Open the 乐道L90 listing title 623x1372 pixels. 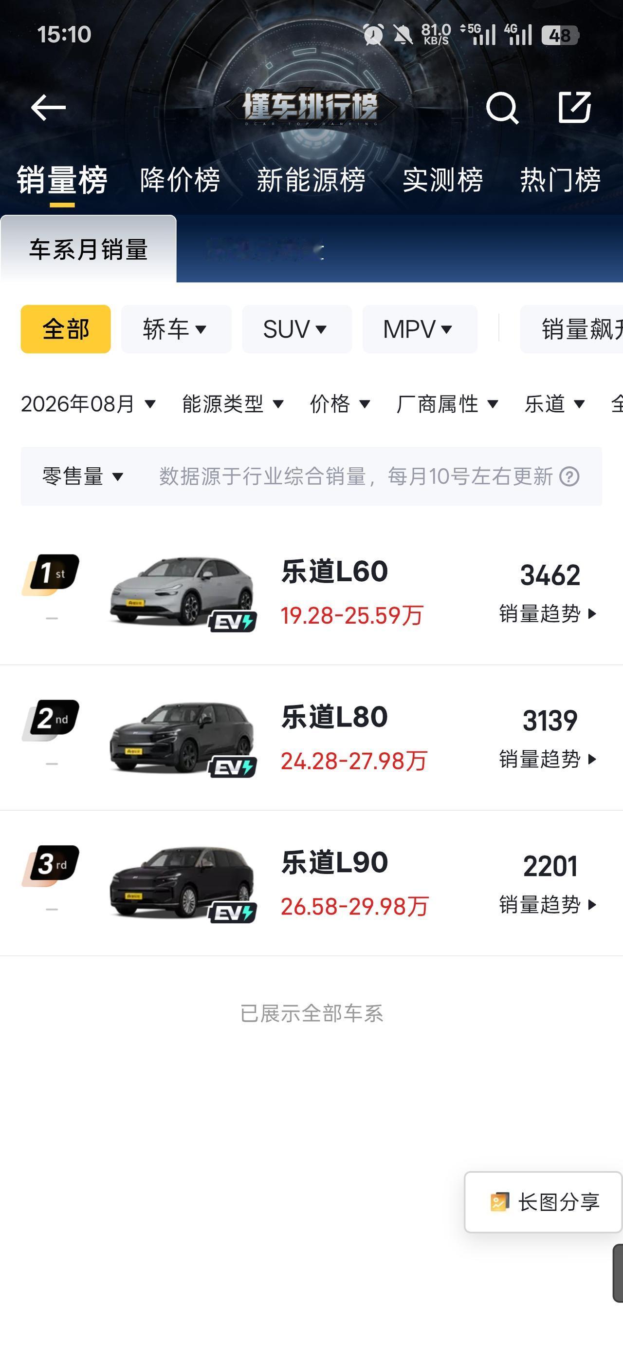pyautogui.click(x=335, y=863)
